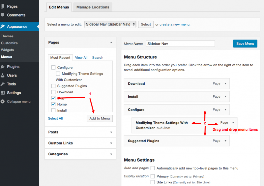Focus the Menu Name input field

[x=180, y=44]
